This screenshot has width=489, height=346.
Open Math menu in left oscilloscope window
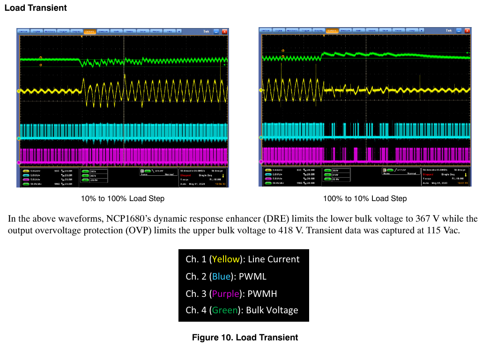tap(116, 31)
